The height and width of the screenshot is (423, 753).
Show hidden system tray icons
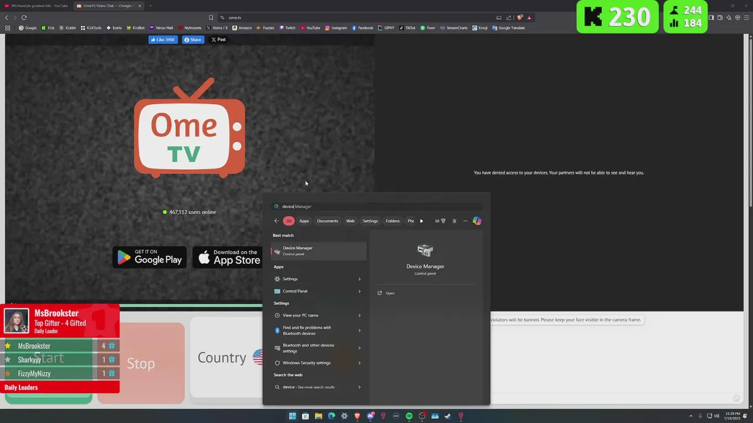692,416
